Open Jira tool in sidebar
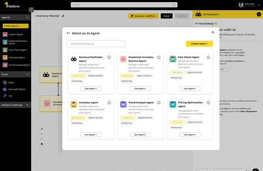Screen dimensions: 263x171 coord(7,96)
